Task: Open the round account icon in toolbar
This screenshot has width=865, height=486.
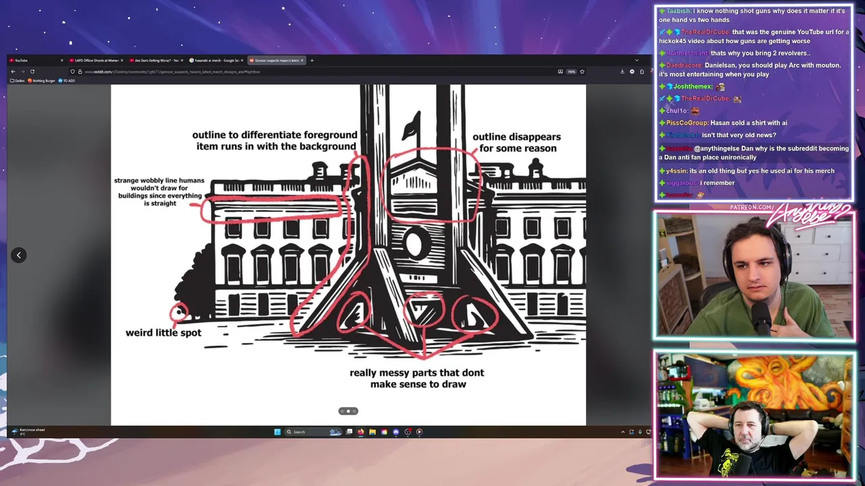Action: (x=632, y=72)
